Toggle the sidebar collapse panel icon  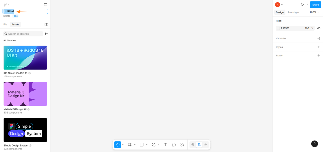coord(45,5)
